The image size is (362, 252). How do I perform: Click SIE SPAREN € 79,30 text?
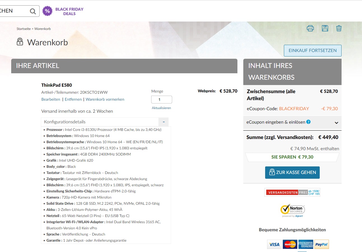(x=292, y=157)
